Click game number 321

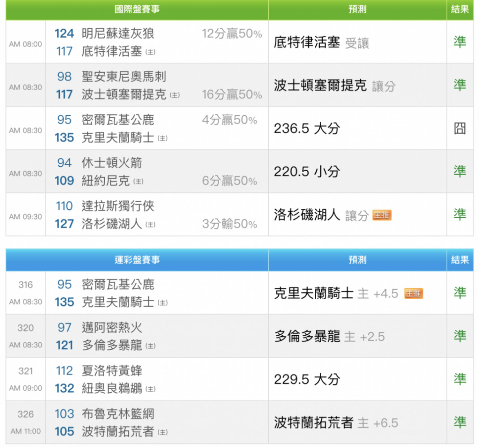point(25,371)
